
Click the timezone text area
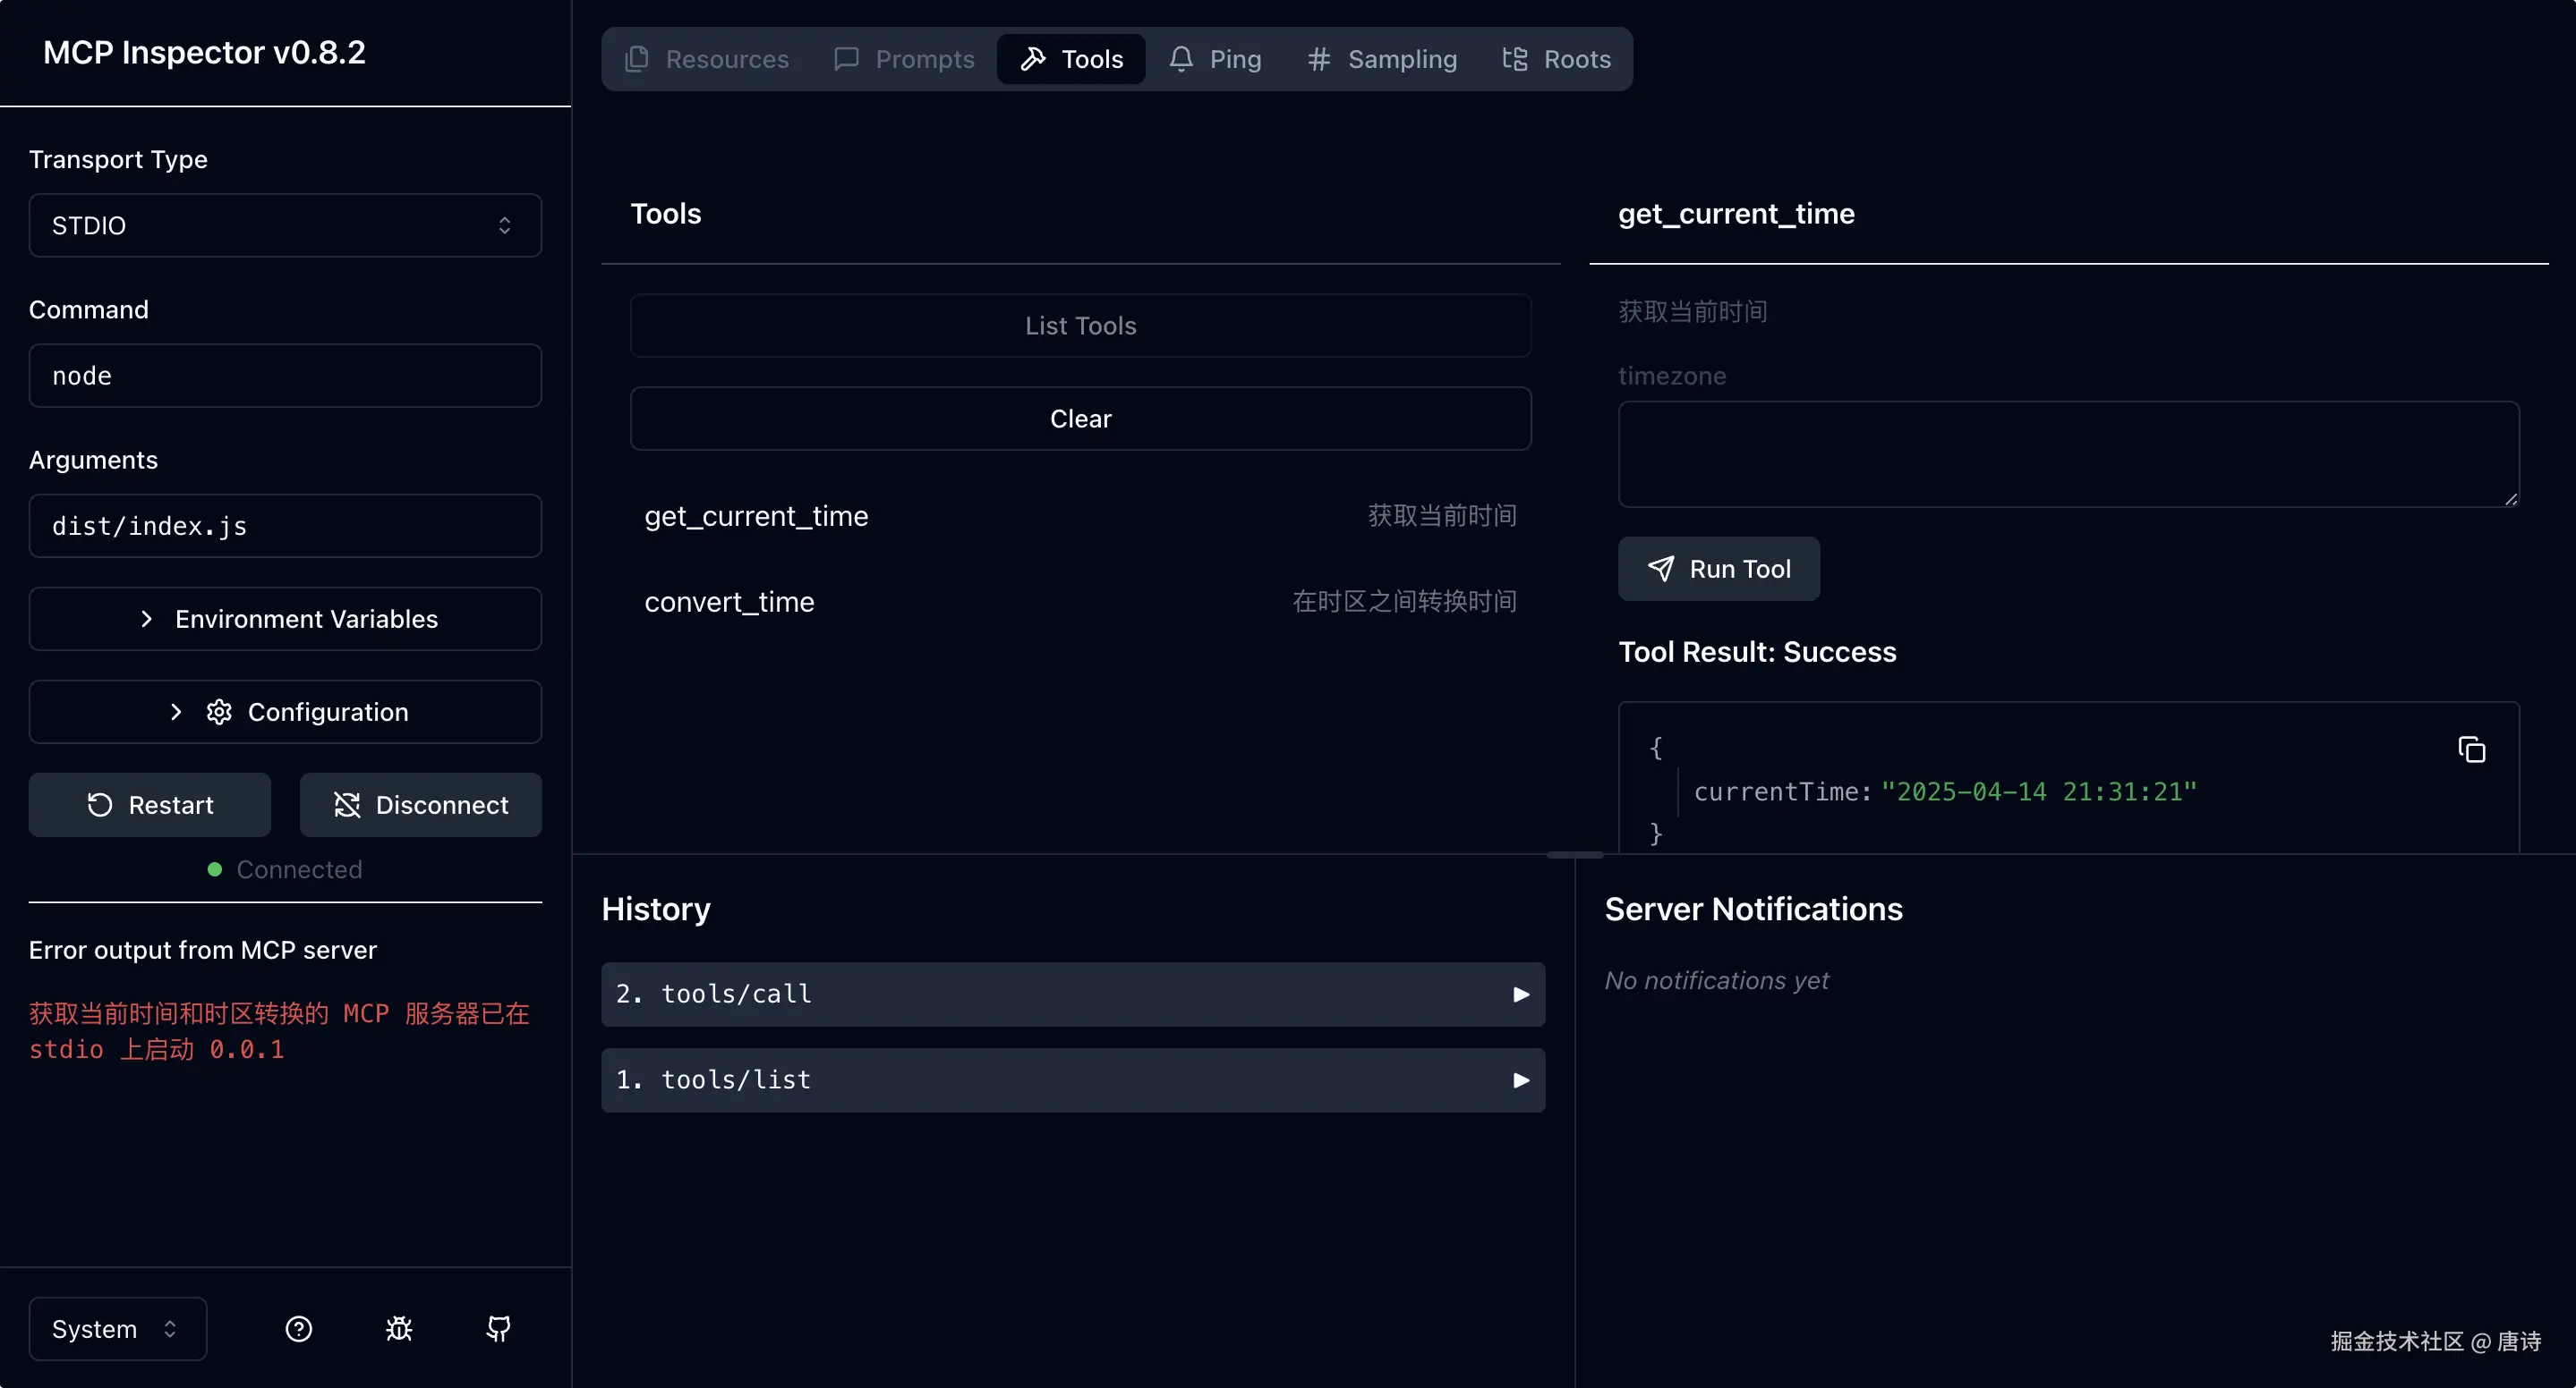[x=2067, y=454]
